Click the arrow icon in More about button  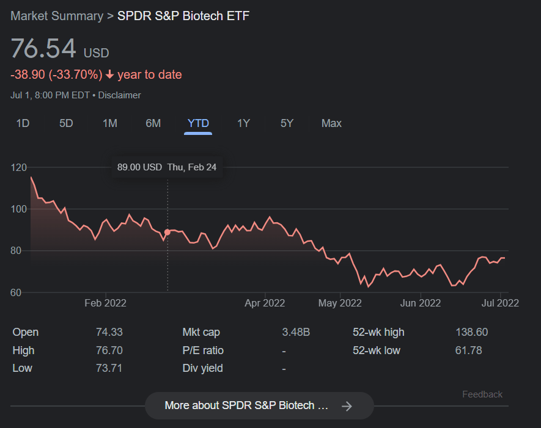coord(347,406)
